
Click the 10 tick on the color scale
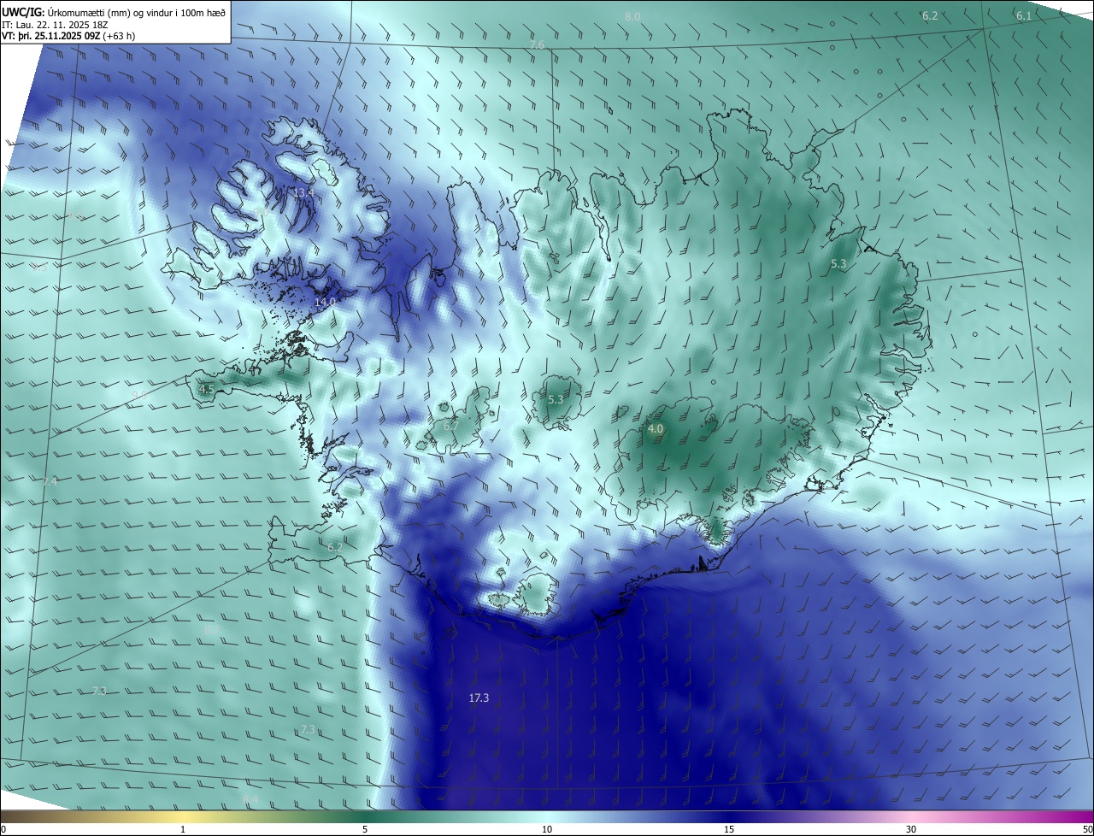pos(547,829)
